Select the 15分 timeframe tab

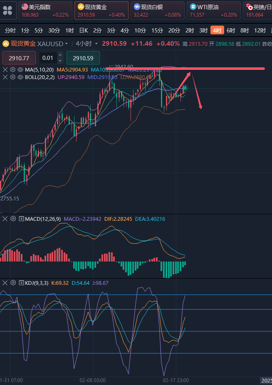[x=157, y=30]
